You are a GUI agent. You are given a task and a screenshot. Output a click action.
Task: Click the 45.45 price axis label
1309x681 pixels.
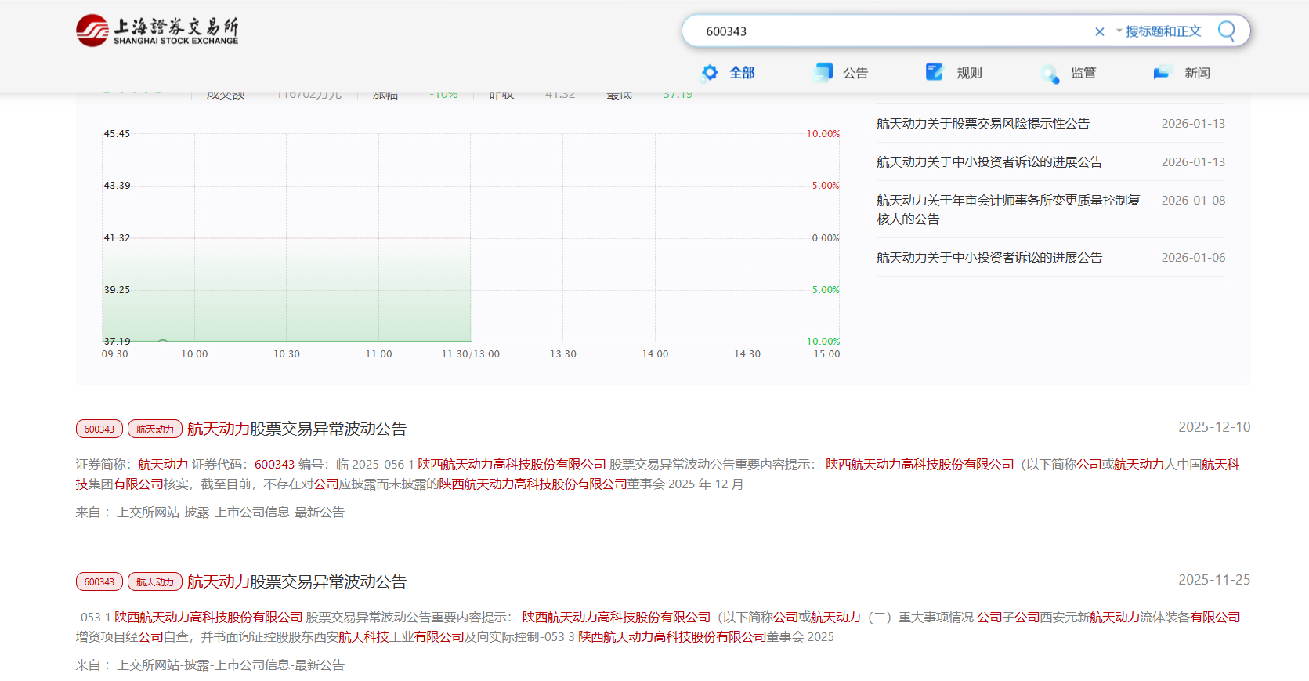pyautogui.click(x=117, y=134)
